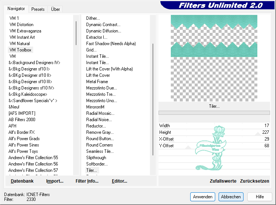276x205 pixels.
Task: Open the Über tab
Action: pyautogui.click(x=56, y=9)
